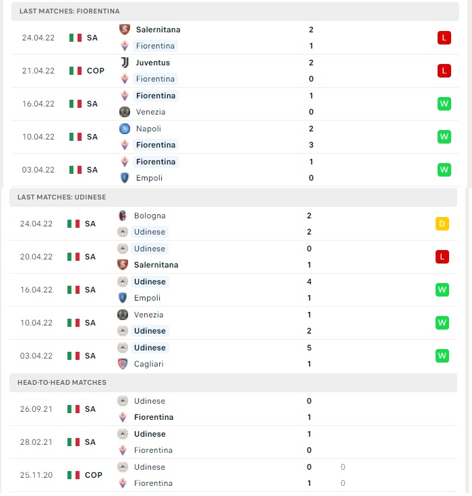This screenshot has width=472, height=496.
Task: Open the Salernitana team name in first match
Action: [158, 30]
